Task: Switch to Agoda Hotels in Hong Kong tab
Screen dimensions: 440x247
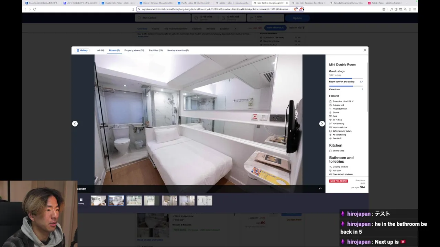Action: coord(233,3)
